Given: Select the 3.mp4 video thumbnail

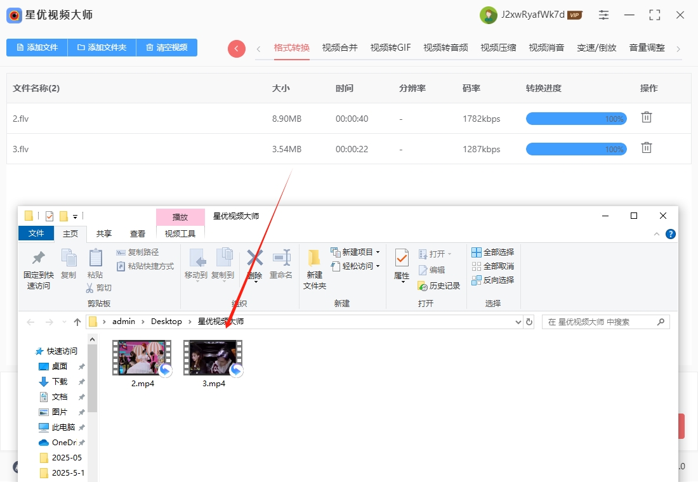Looking at the screenshot, I should point(213,358).
